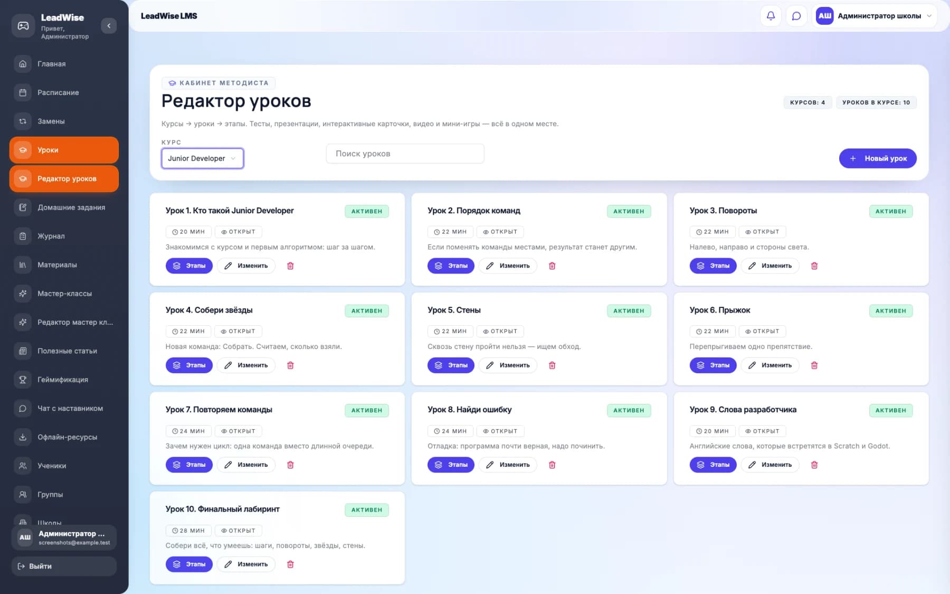Click the LeadWise gamepad logo icon
Viewport: 950px width, 594px height.
(x=23, y=25)
